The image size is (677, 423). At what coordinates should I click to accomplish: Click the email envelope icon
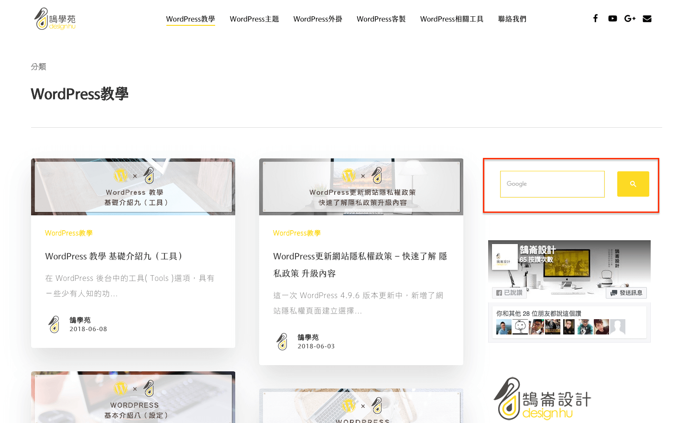(647, 19)
